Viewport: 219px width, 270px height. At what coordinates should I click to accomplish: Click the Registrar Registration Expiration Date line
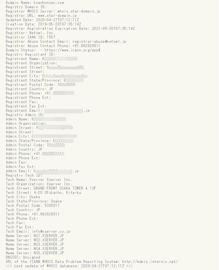[70, 29]
